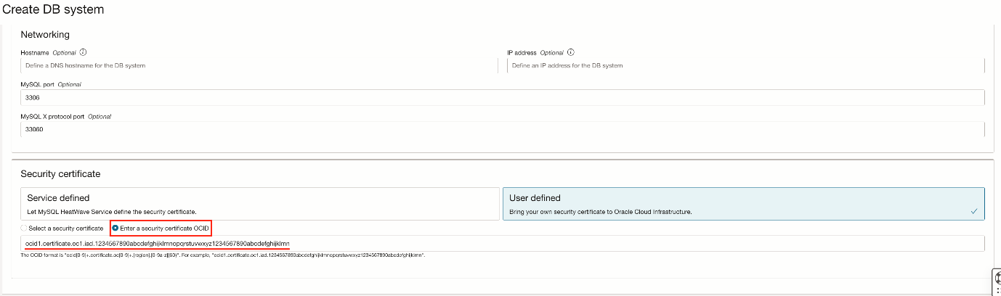Choose the User defined certificate card
The image size is (1001, 296).
(744, 204)
